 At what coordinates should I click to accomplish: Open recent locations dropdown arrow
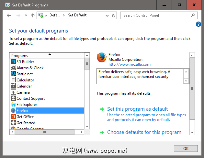(x=26, y=15)
